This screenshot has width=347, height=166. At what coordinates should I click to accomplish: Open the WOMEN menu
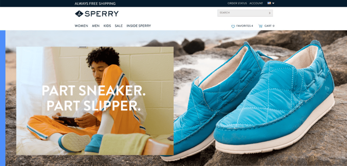coord(81,26)
